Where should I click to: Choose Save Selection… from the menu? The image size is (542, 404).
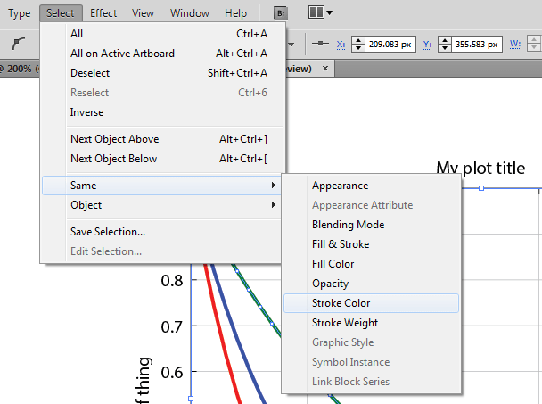(x=108, y=232)
